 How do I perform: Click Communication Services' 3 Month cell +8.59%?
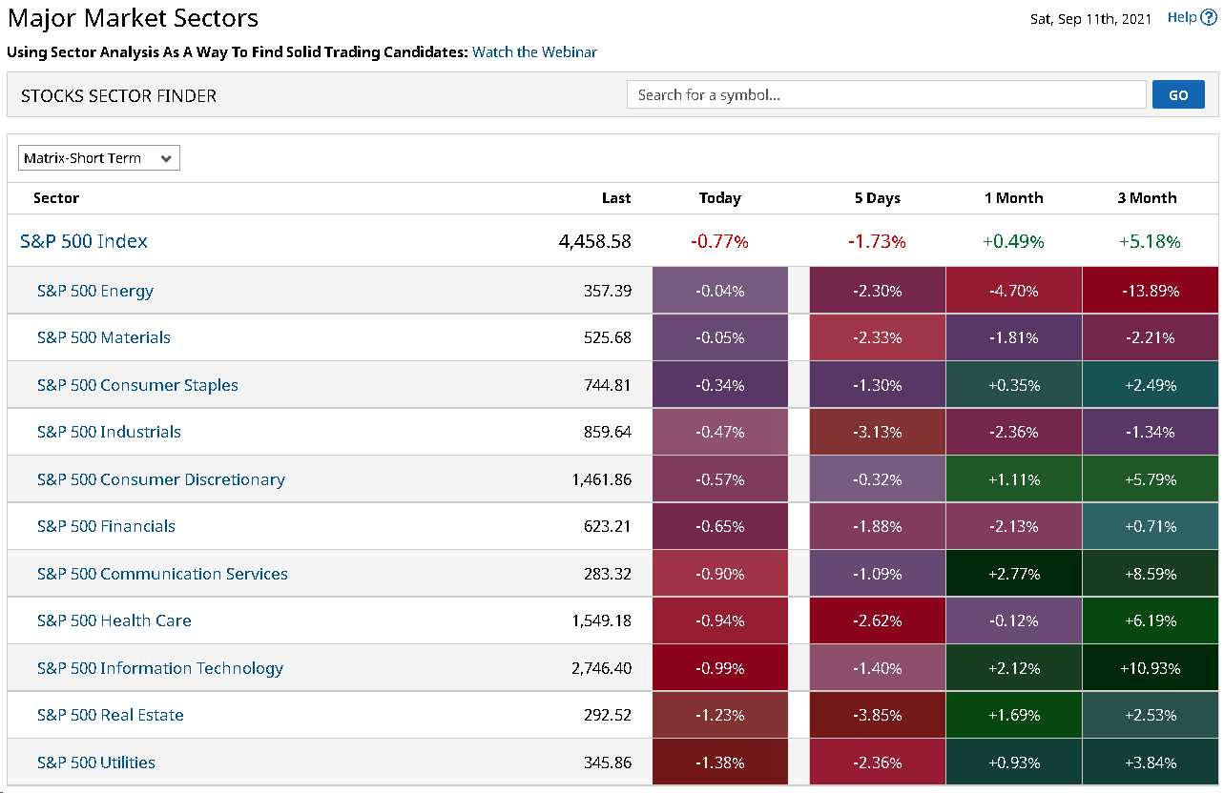tap(1151, 574)
